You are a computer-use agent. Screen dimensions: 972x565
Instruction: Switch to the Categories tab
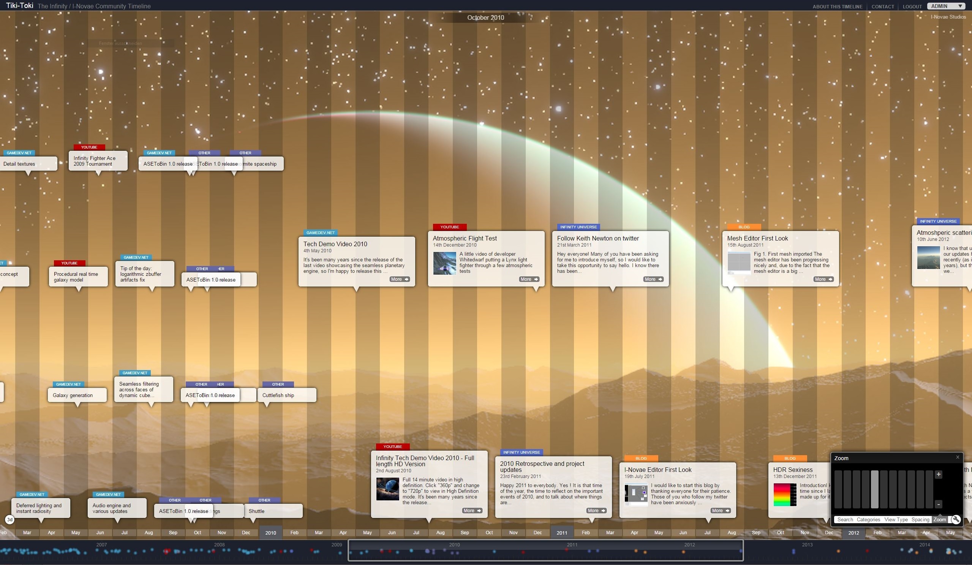(x=868, y=519)
